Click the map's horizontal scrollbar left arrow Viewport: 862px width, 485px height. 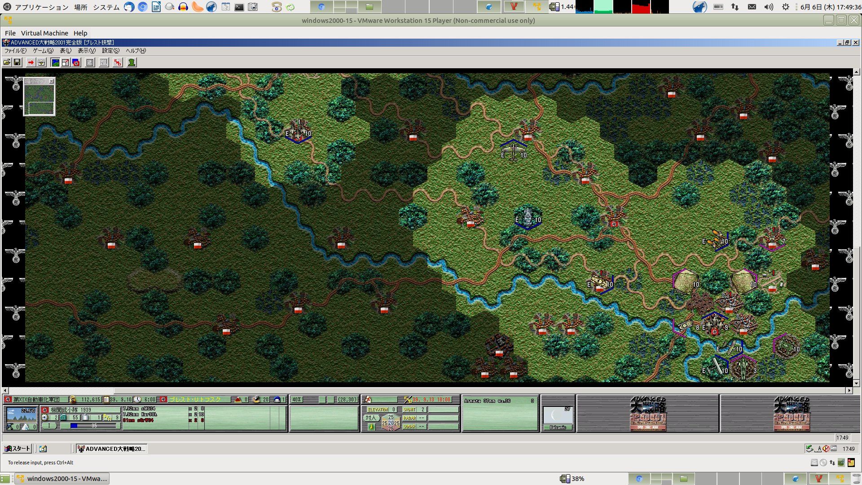coord(5,391)
